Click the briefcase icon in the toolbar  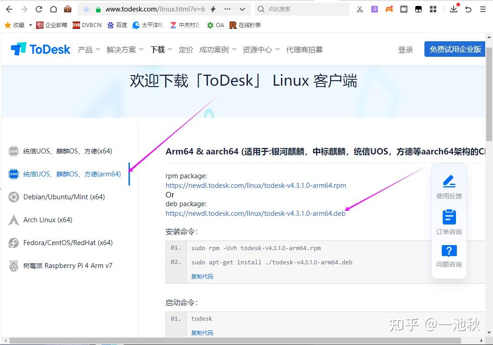pyautogui.click(x=68, y=9)
